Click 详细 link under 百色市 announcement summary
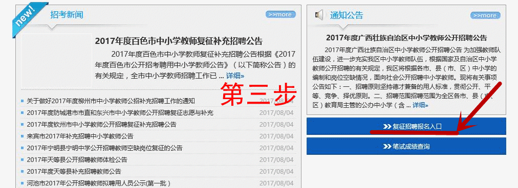This screenshot has width=518, height=188. (235, 76)
